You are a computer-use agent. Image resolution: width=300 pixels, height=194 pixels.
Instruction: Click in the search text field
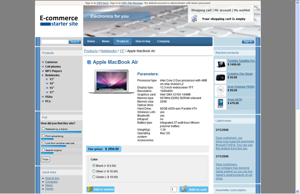55,42
